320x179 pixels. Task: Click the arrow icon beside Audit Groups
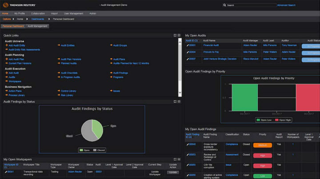pyautogui.click(x=111, y=45)
